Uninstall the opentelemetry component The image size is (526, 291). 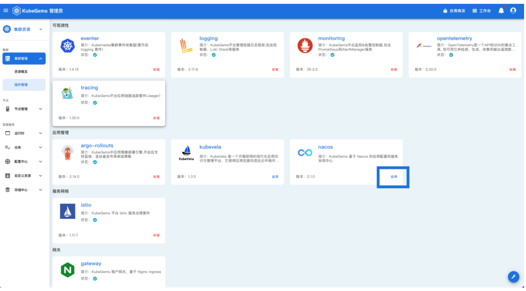point(512,69)
